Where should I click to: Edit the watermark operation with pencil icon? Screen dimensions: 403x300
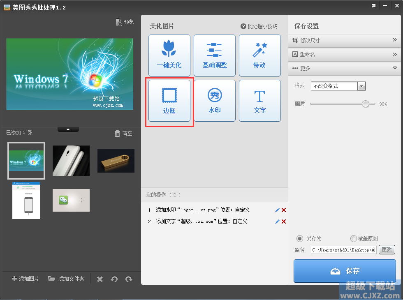277,210
